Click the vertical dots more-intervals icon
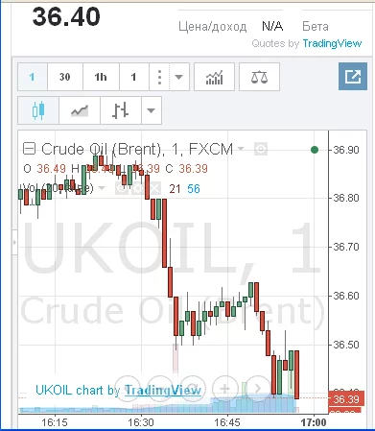 point(159,77)
